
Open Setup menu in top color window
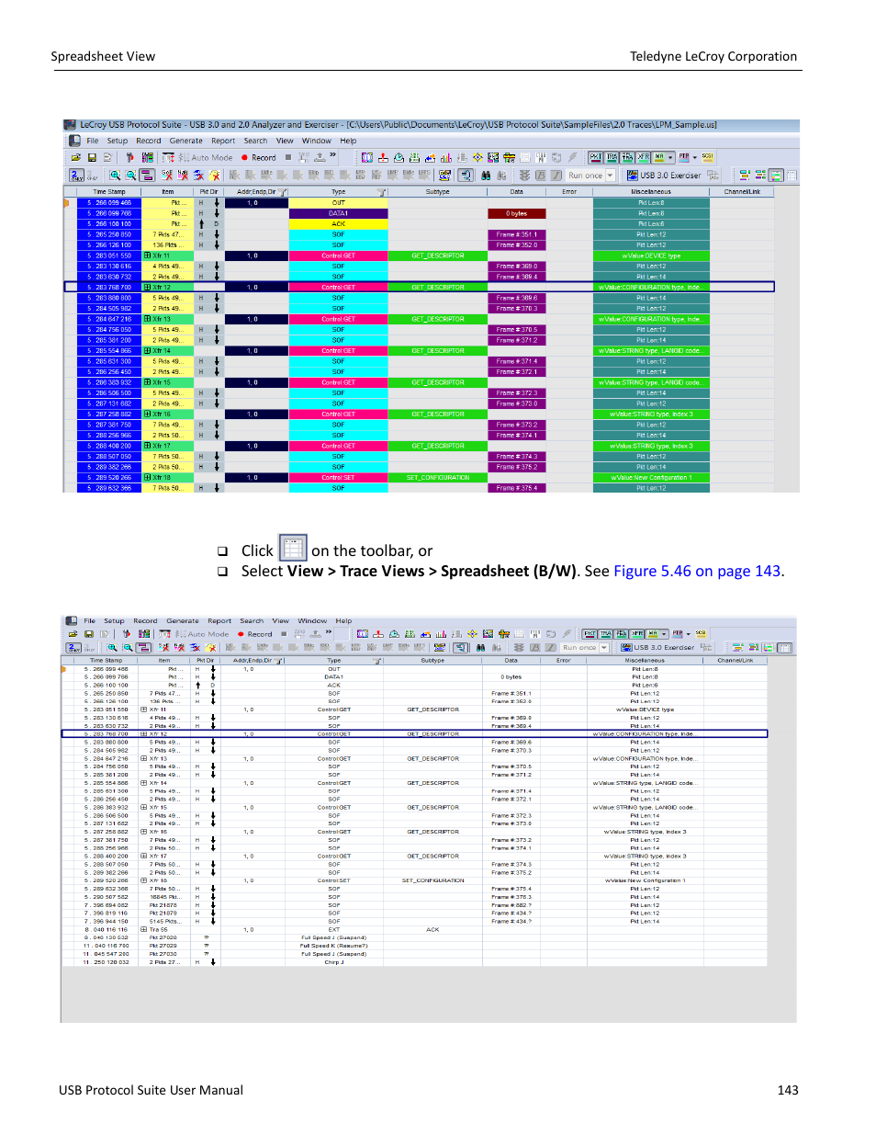point(117,141)
